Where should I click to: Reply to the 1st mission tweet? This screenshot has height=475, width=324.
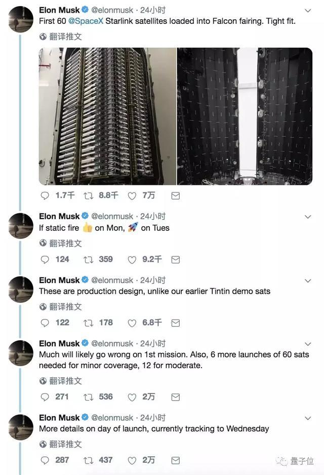coord(45,397)
